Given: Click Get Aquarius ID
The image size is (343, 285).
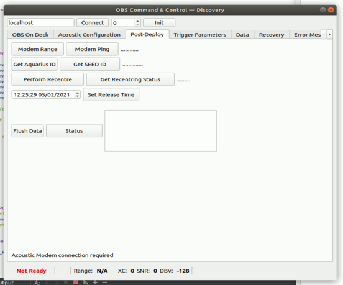Looking at the screenshot, I should coord(34,64).
